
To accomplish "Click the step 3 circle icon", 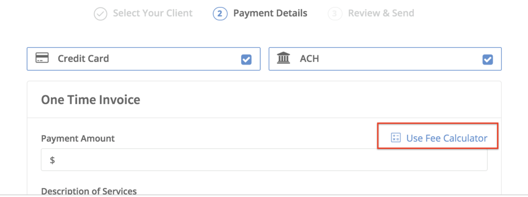I will (x=335, y=14).
